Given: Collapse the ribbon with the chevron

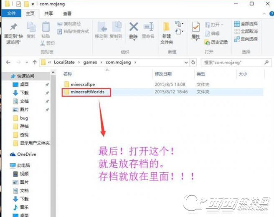Looking at the screenshot, I should coord(264,14).
